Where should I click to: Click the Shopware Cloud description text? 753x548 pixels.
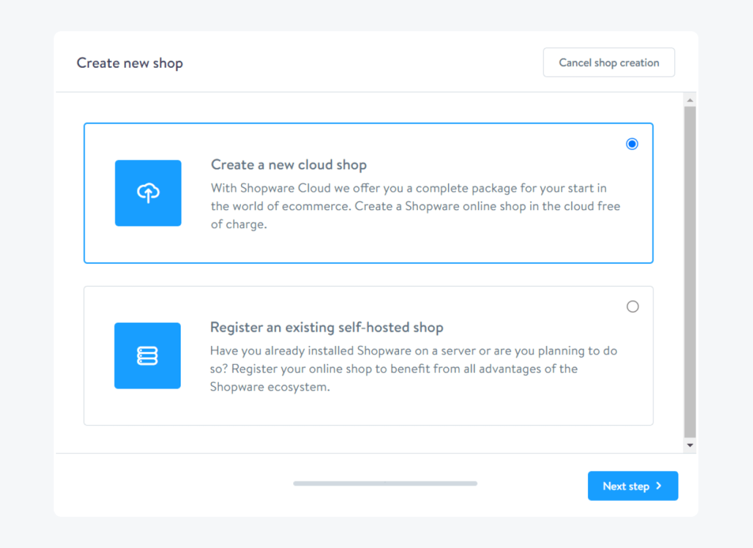tap(414, 206)
